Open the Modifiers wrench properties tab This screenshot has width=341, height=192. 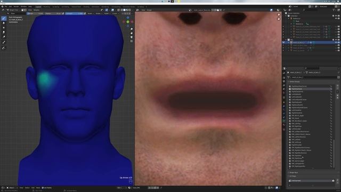284,106
